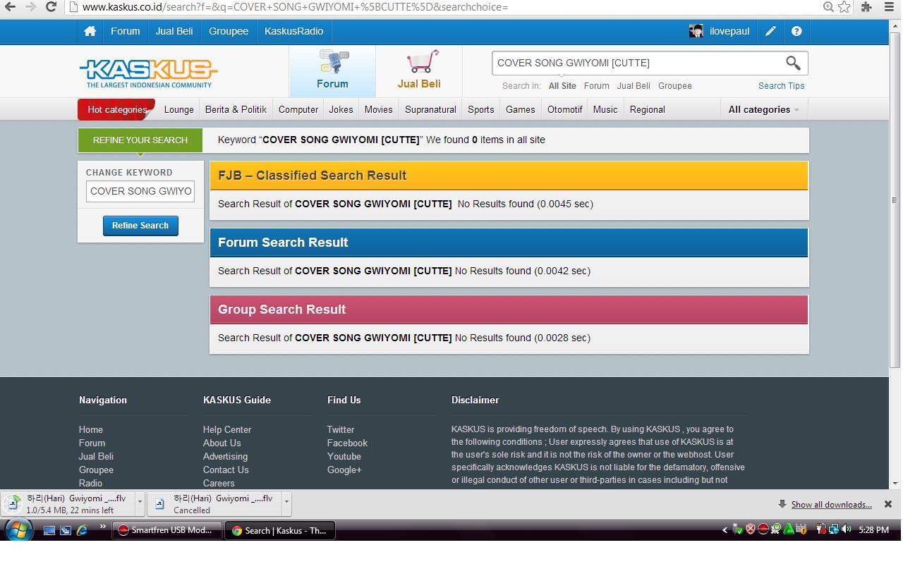Click Show Desktop quick launch icon

(x=49, y=530)
